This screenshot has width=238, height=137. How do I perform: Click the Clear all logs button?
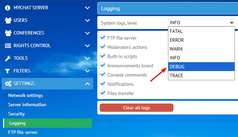coord(137,108)
